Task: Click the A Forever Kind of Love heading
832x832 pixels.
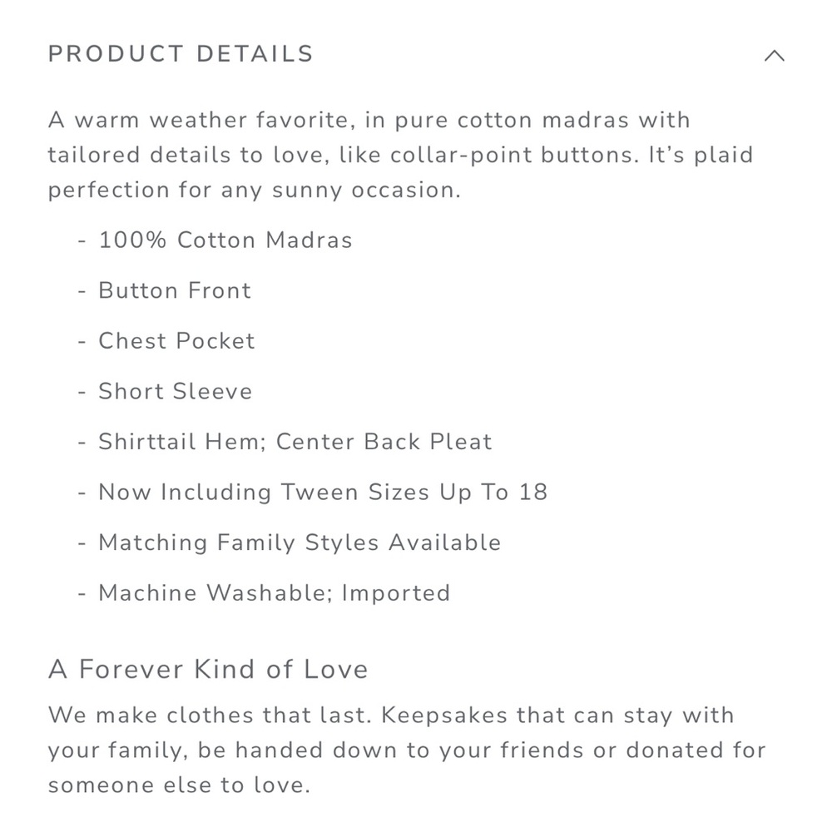Action: coord(208,669)
